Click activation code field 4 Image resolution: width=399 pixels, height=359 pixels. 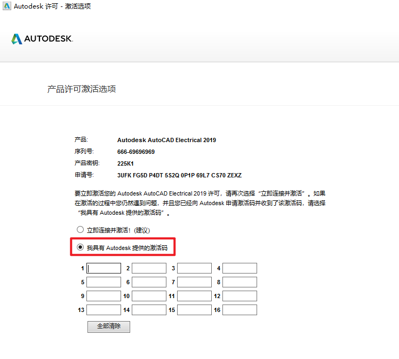point(240,268)
